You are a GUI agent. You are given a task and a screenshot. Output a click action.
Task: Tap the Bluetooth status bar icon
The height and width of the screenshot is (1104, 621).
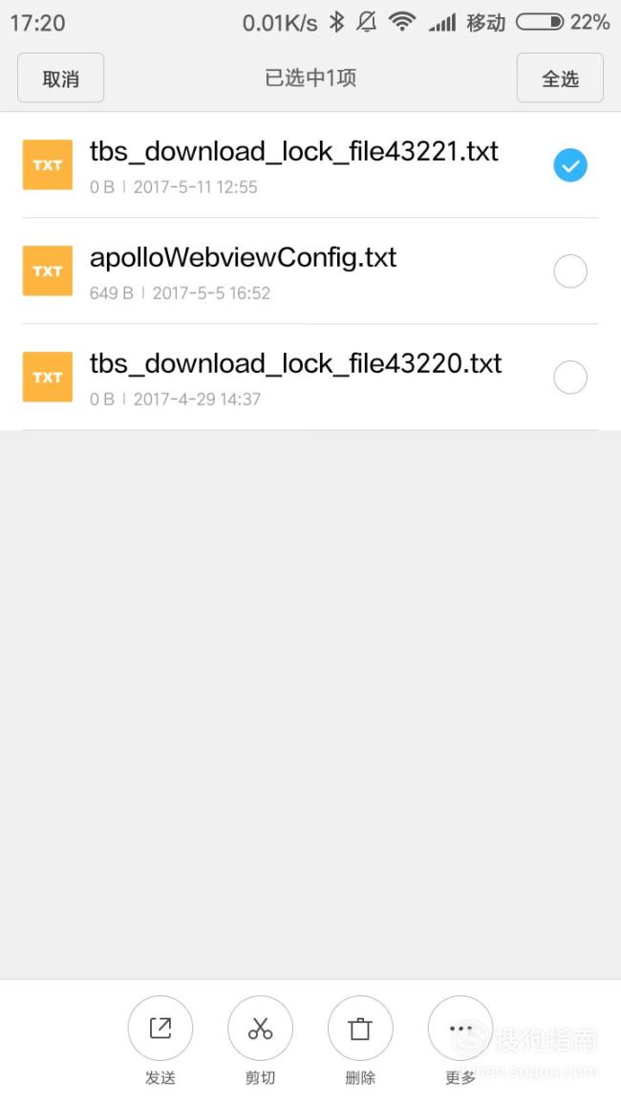click(x=337, y=22)
